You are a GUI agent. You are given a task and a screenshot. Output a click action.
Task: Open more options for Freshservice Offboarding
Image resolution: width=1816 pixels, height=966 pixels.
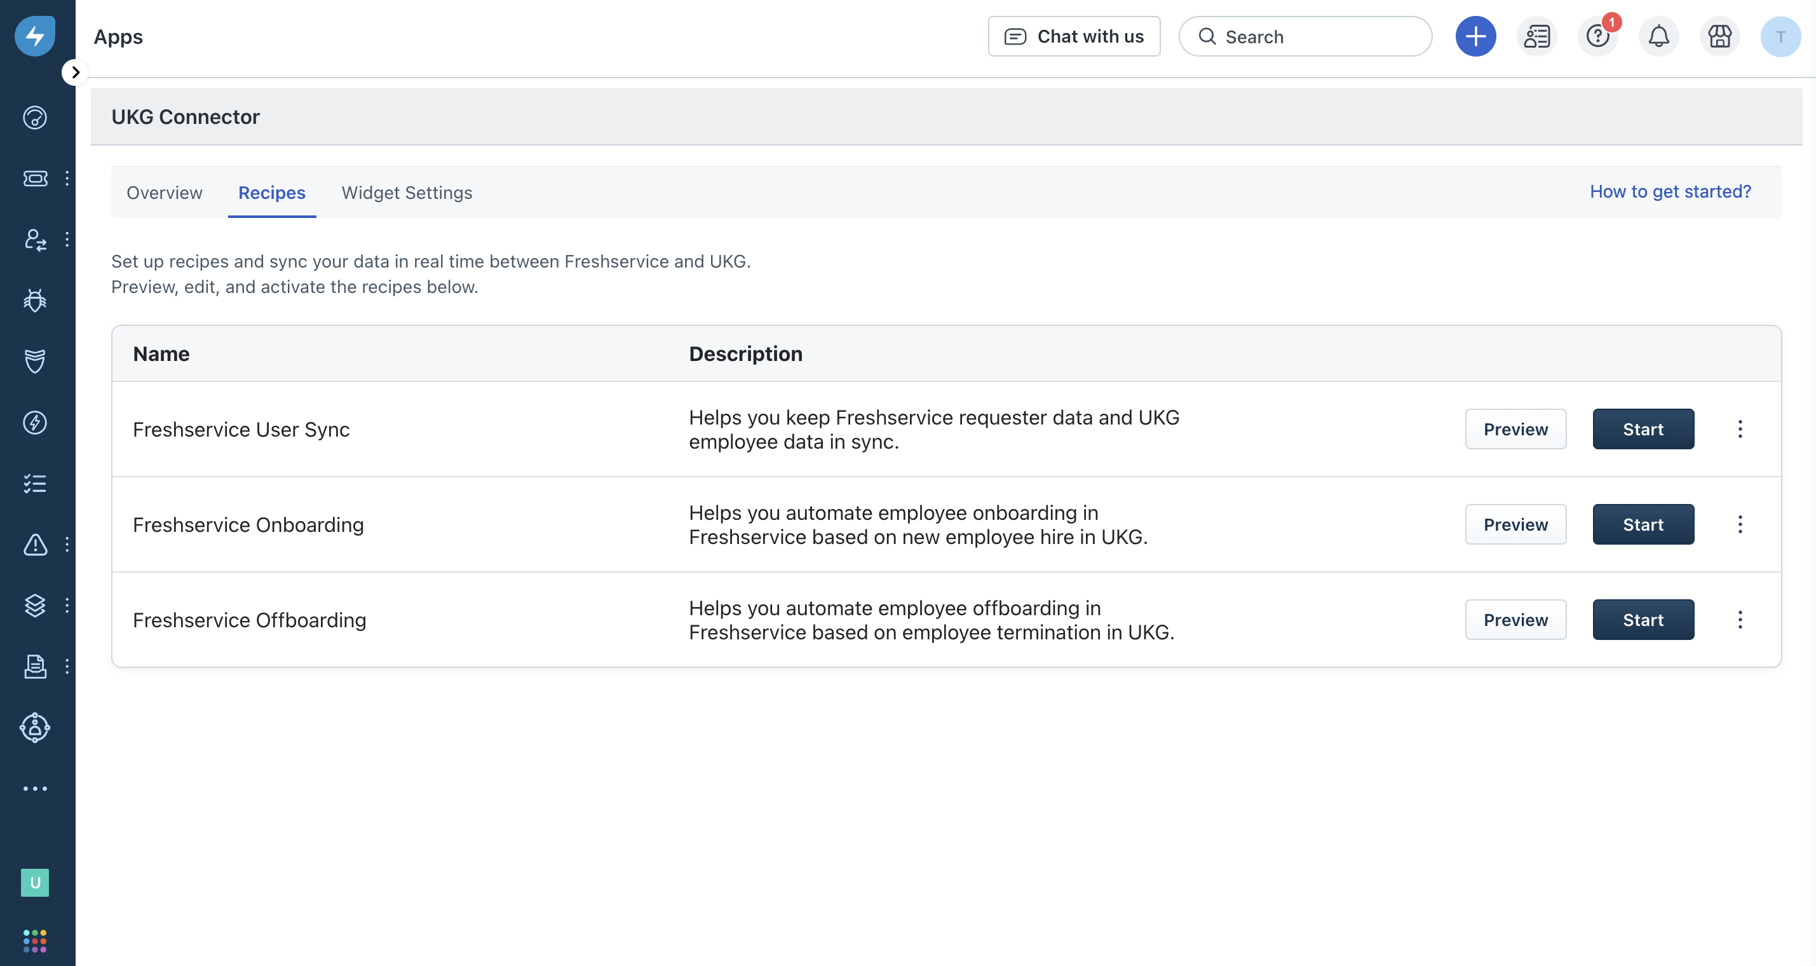tap(1739, 620)
